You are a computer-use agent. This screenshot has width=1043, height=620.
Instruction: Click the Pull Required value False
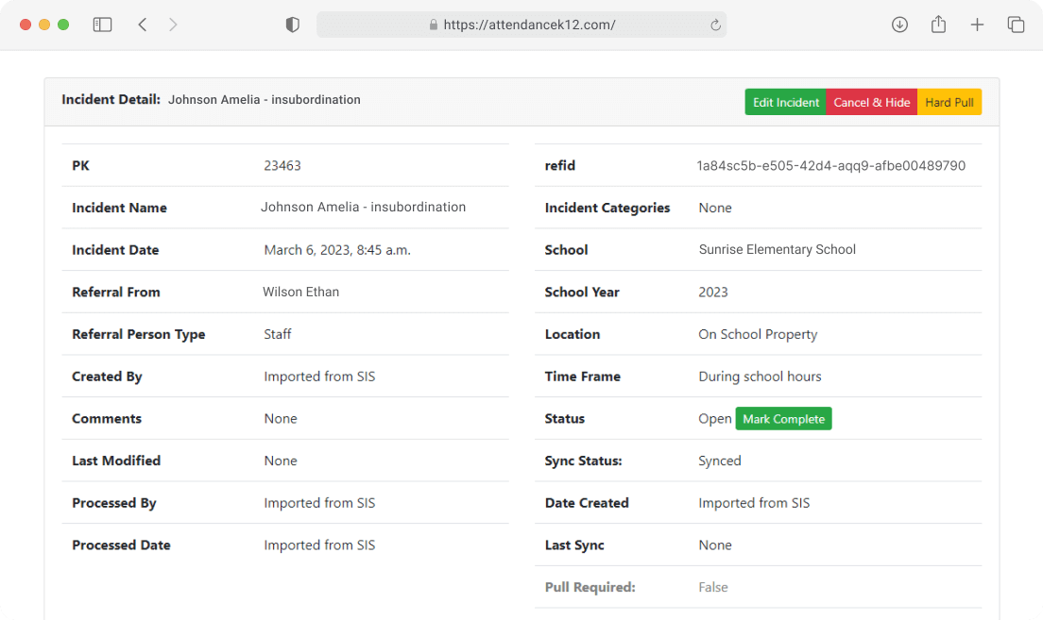[x=713, y=587]
